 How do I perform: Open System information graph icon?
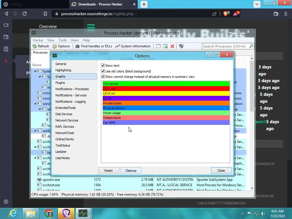[117, 46]
